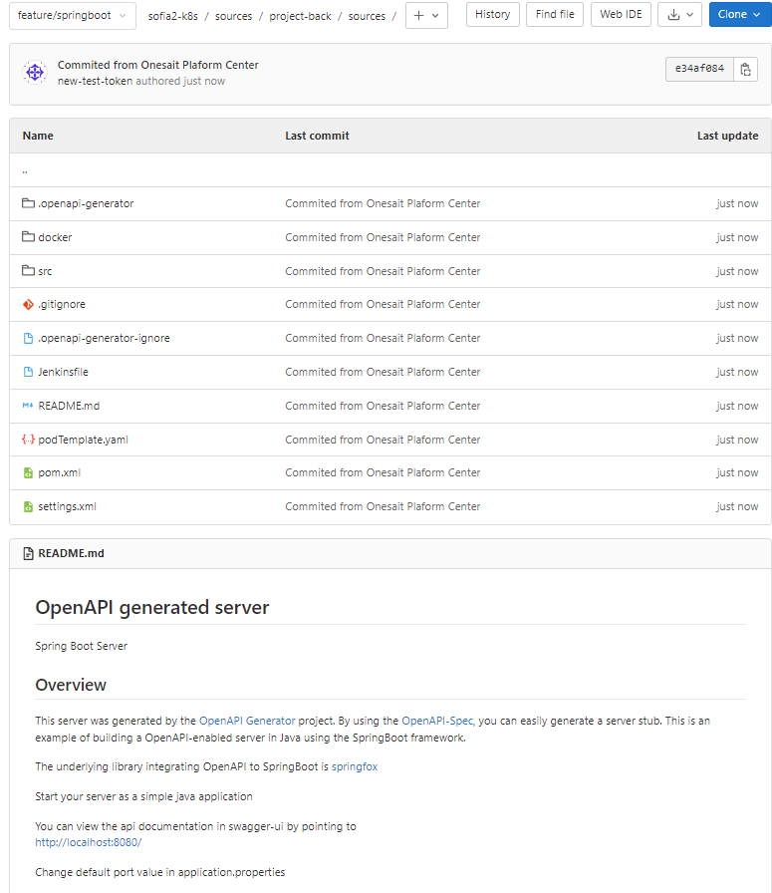
Task: Click the README.md preview header link
Action: (x=71, y=553)
